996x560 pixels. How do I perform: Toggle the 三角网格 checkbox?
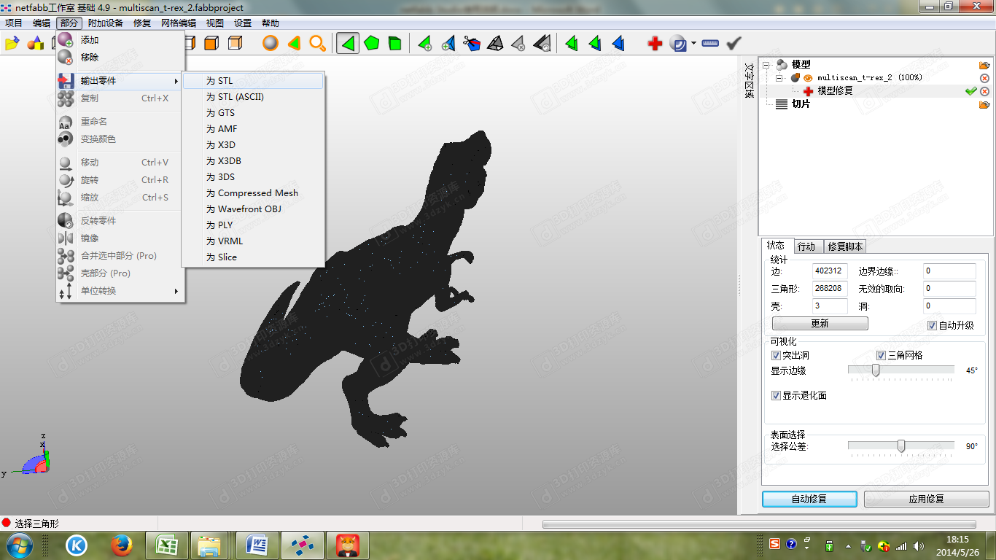coord(881,355)
